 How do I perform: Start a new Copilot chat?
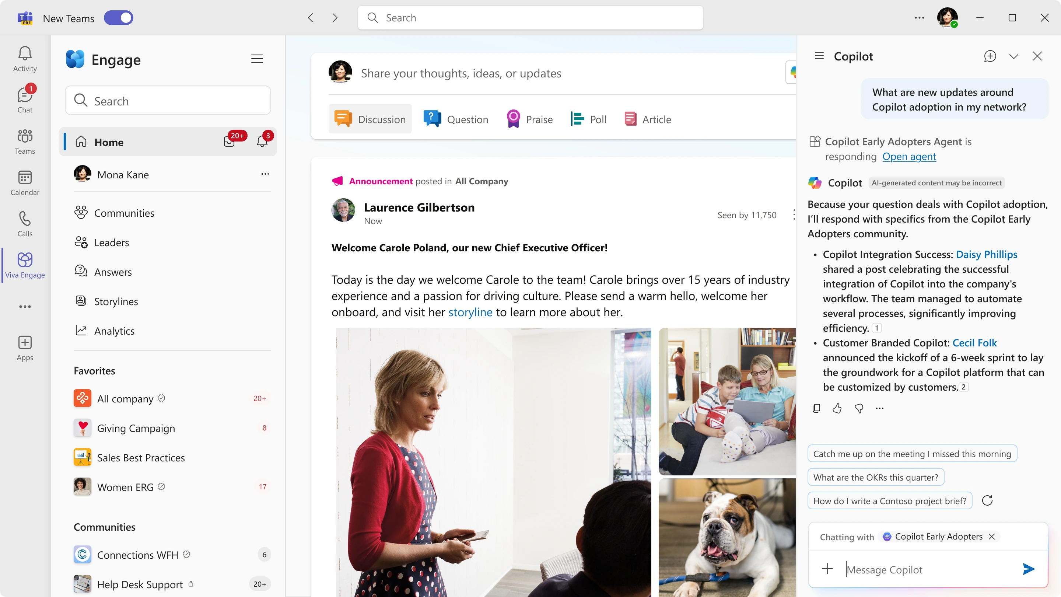pyautogui.click(x=990, y=56)
